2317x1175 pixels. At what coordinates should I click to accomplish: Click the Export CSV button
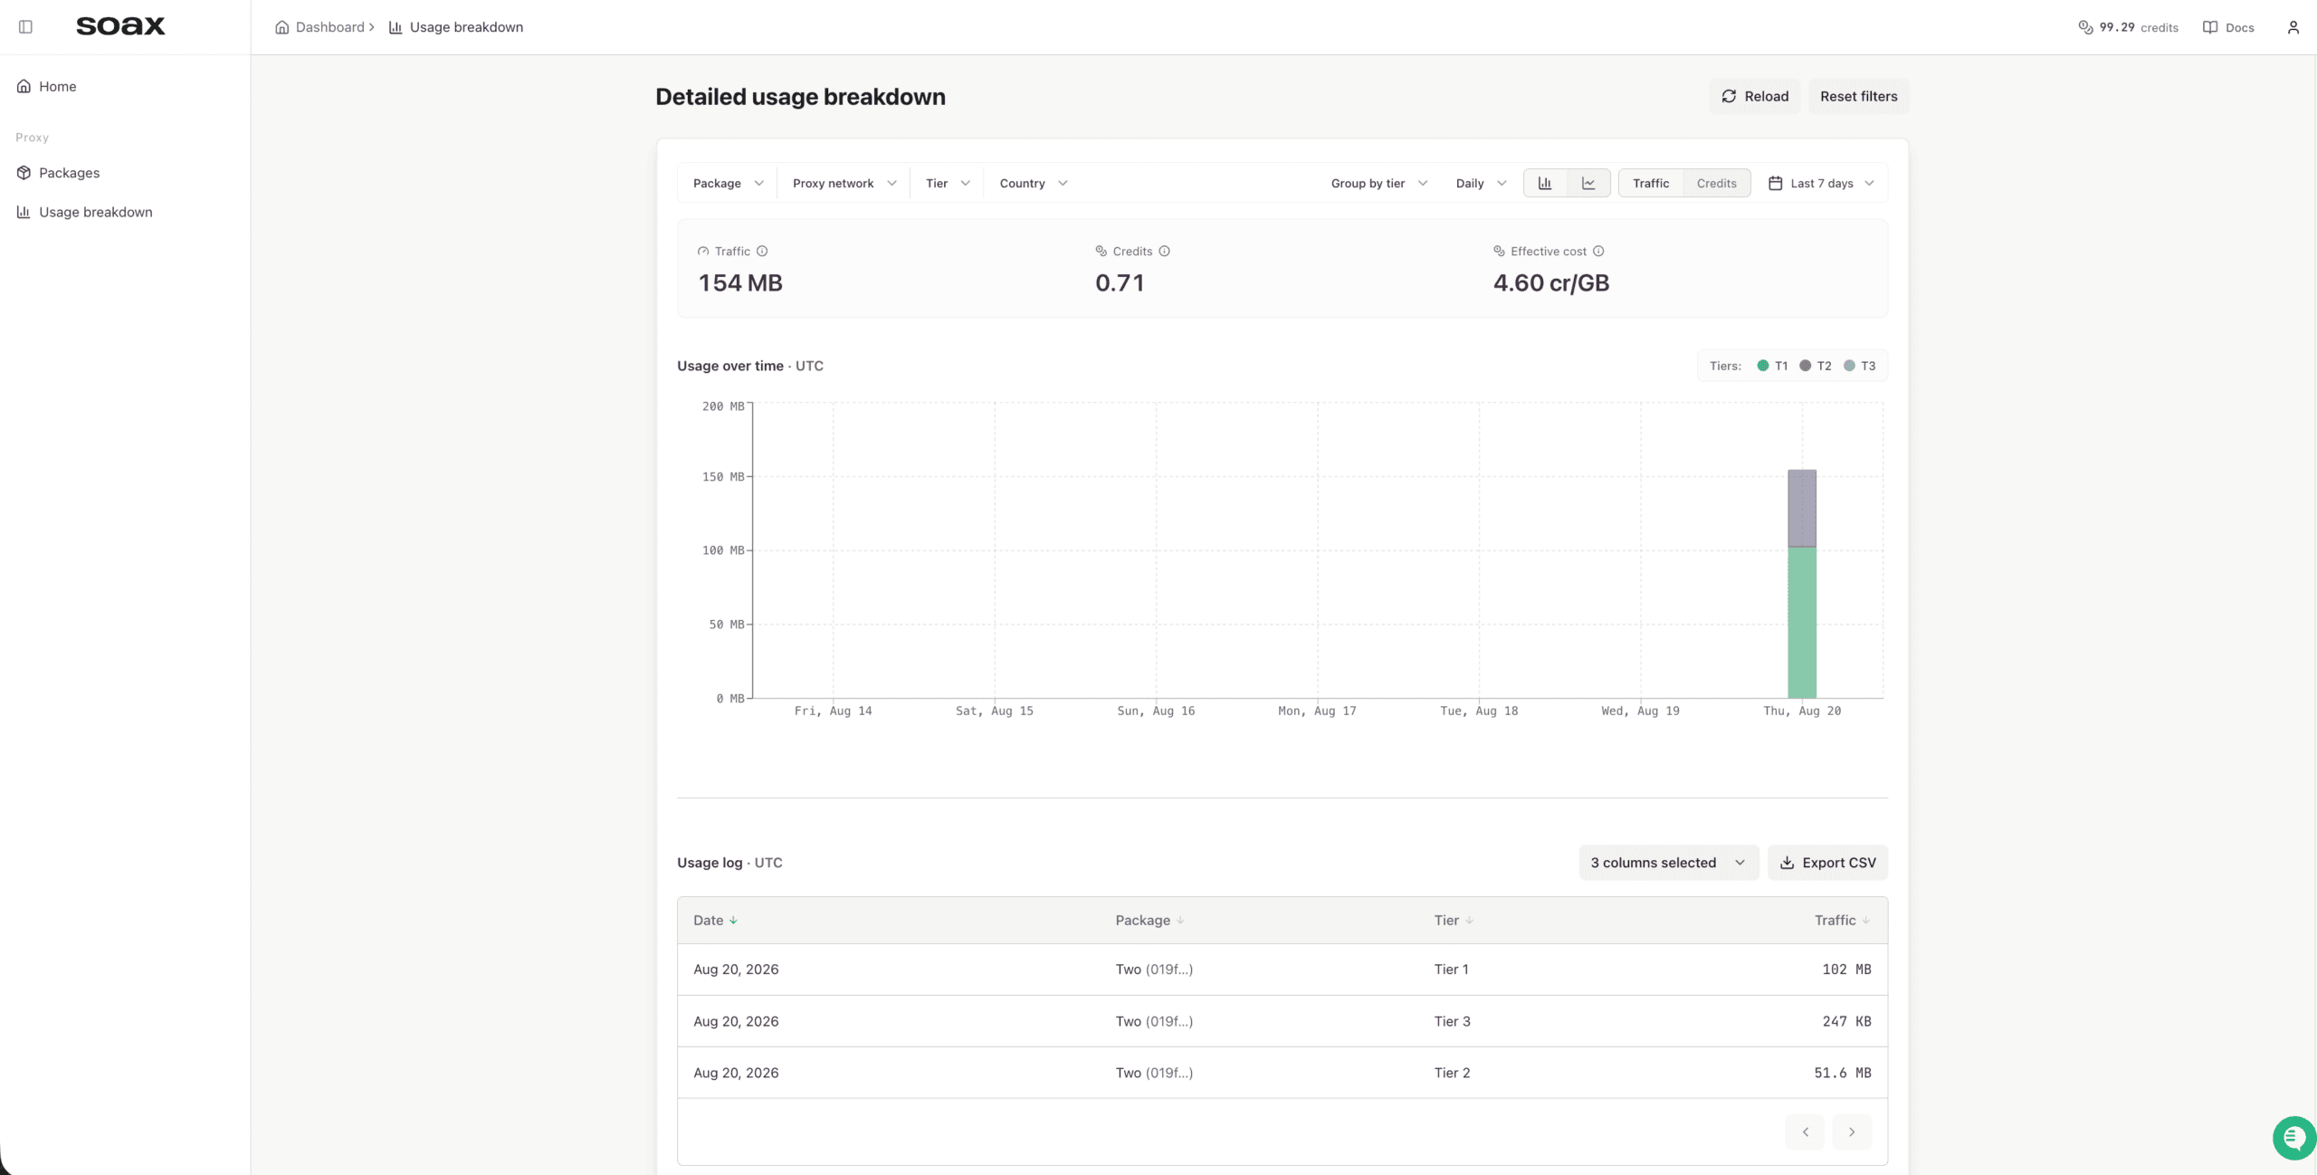click(x=1827, y=863)
